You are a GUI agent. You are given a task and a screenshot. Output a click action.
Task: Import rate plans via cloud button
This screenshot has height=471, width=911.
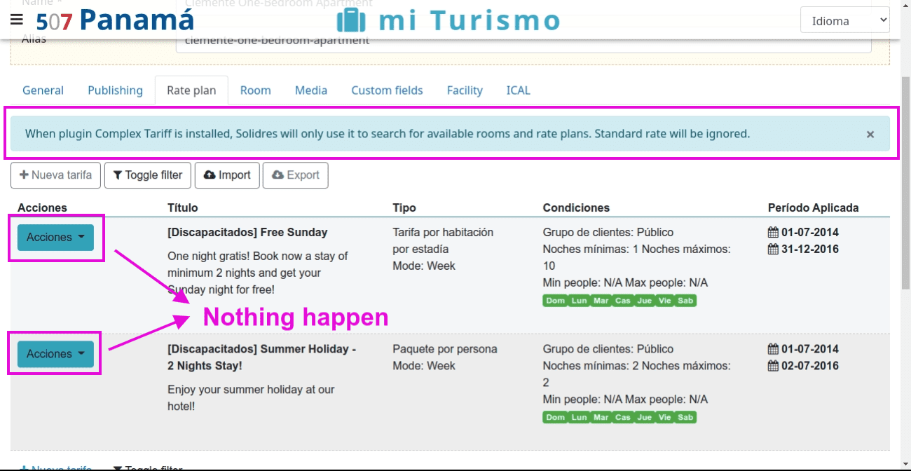click(x=227, y=175)
